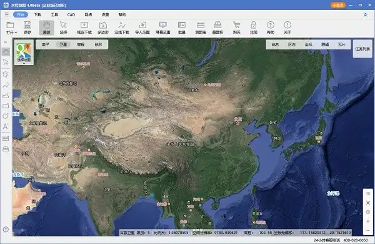
Task: Click the 批量 batch download icon
Action: 182,28
